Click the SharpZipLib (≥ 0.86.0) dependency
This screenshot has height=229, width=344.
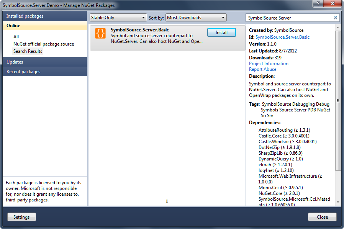(x=280, y=153)
